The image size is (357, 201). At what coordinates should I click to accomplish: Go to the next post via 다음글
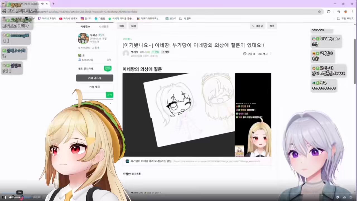pyautogui.click(x=257, y=26)
